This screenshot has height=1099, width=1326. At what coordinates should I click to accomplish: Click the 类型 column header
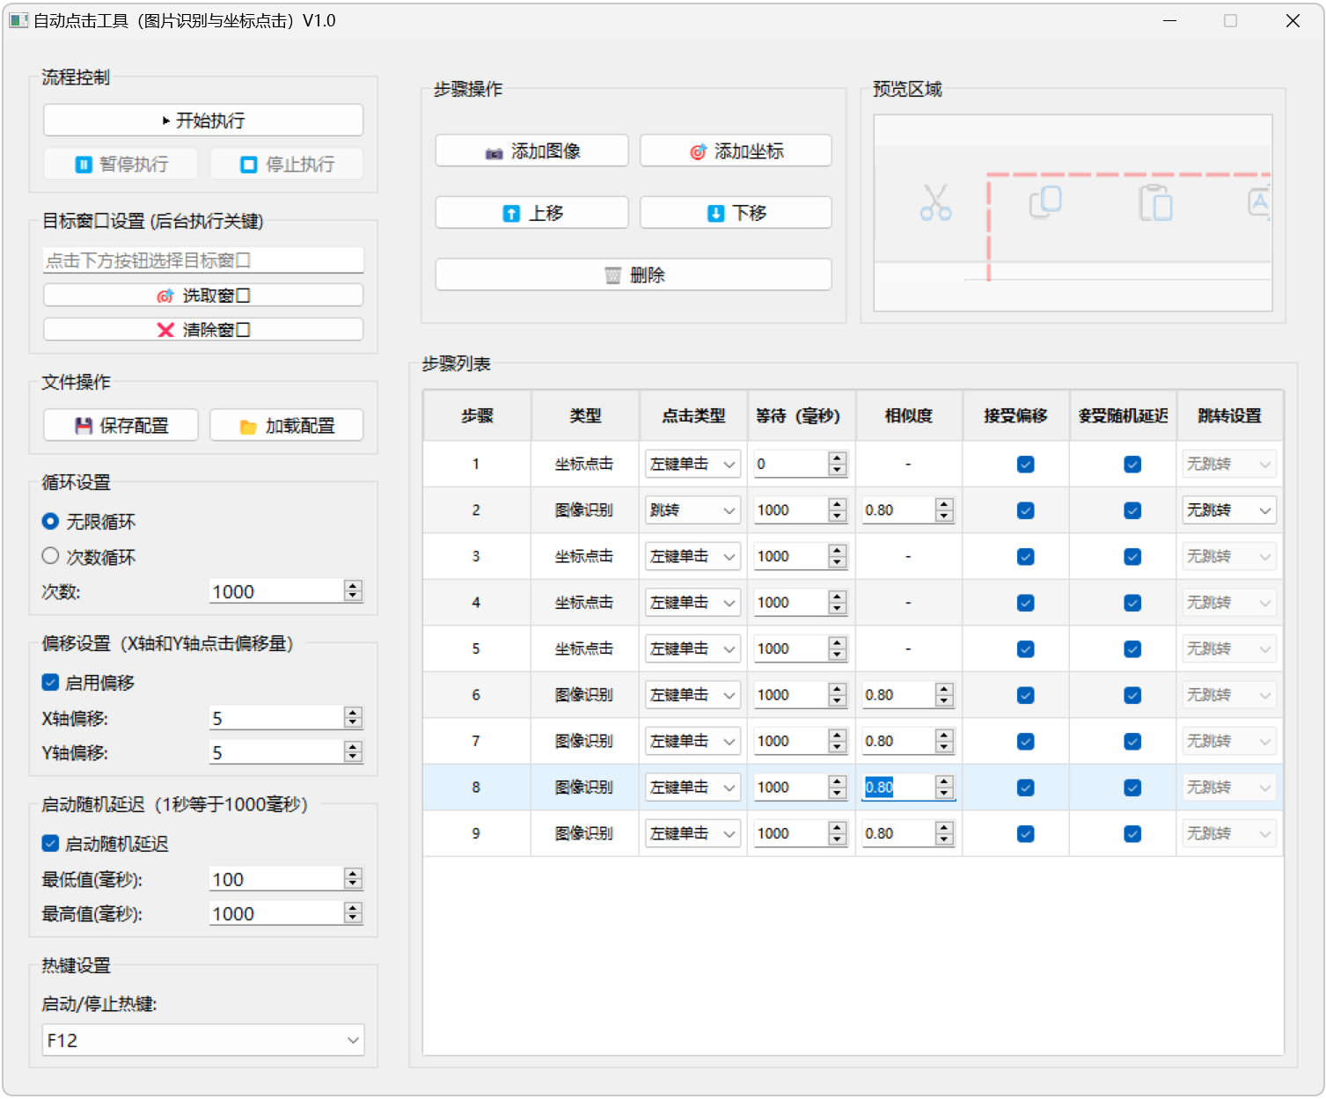point(585,415)
